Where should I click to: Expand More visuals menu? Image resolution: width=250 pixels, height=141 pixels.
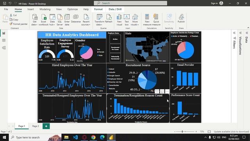135,20
